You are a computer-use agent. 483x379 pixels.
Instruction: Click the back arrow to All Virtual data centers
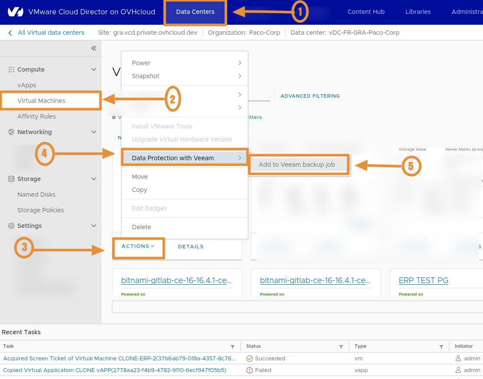click(x=10, y=33)
